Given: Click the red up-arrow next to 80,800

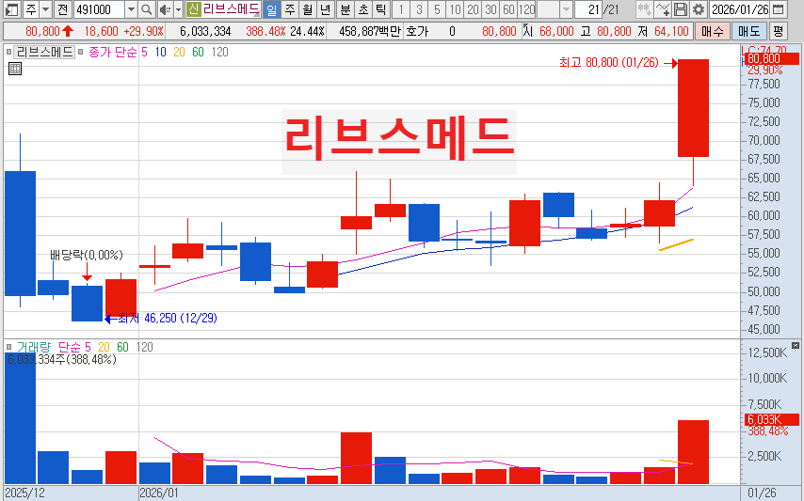Looking at the screenshot, I should [68, 31].
